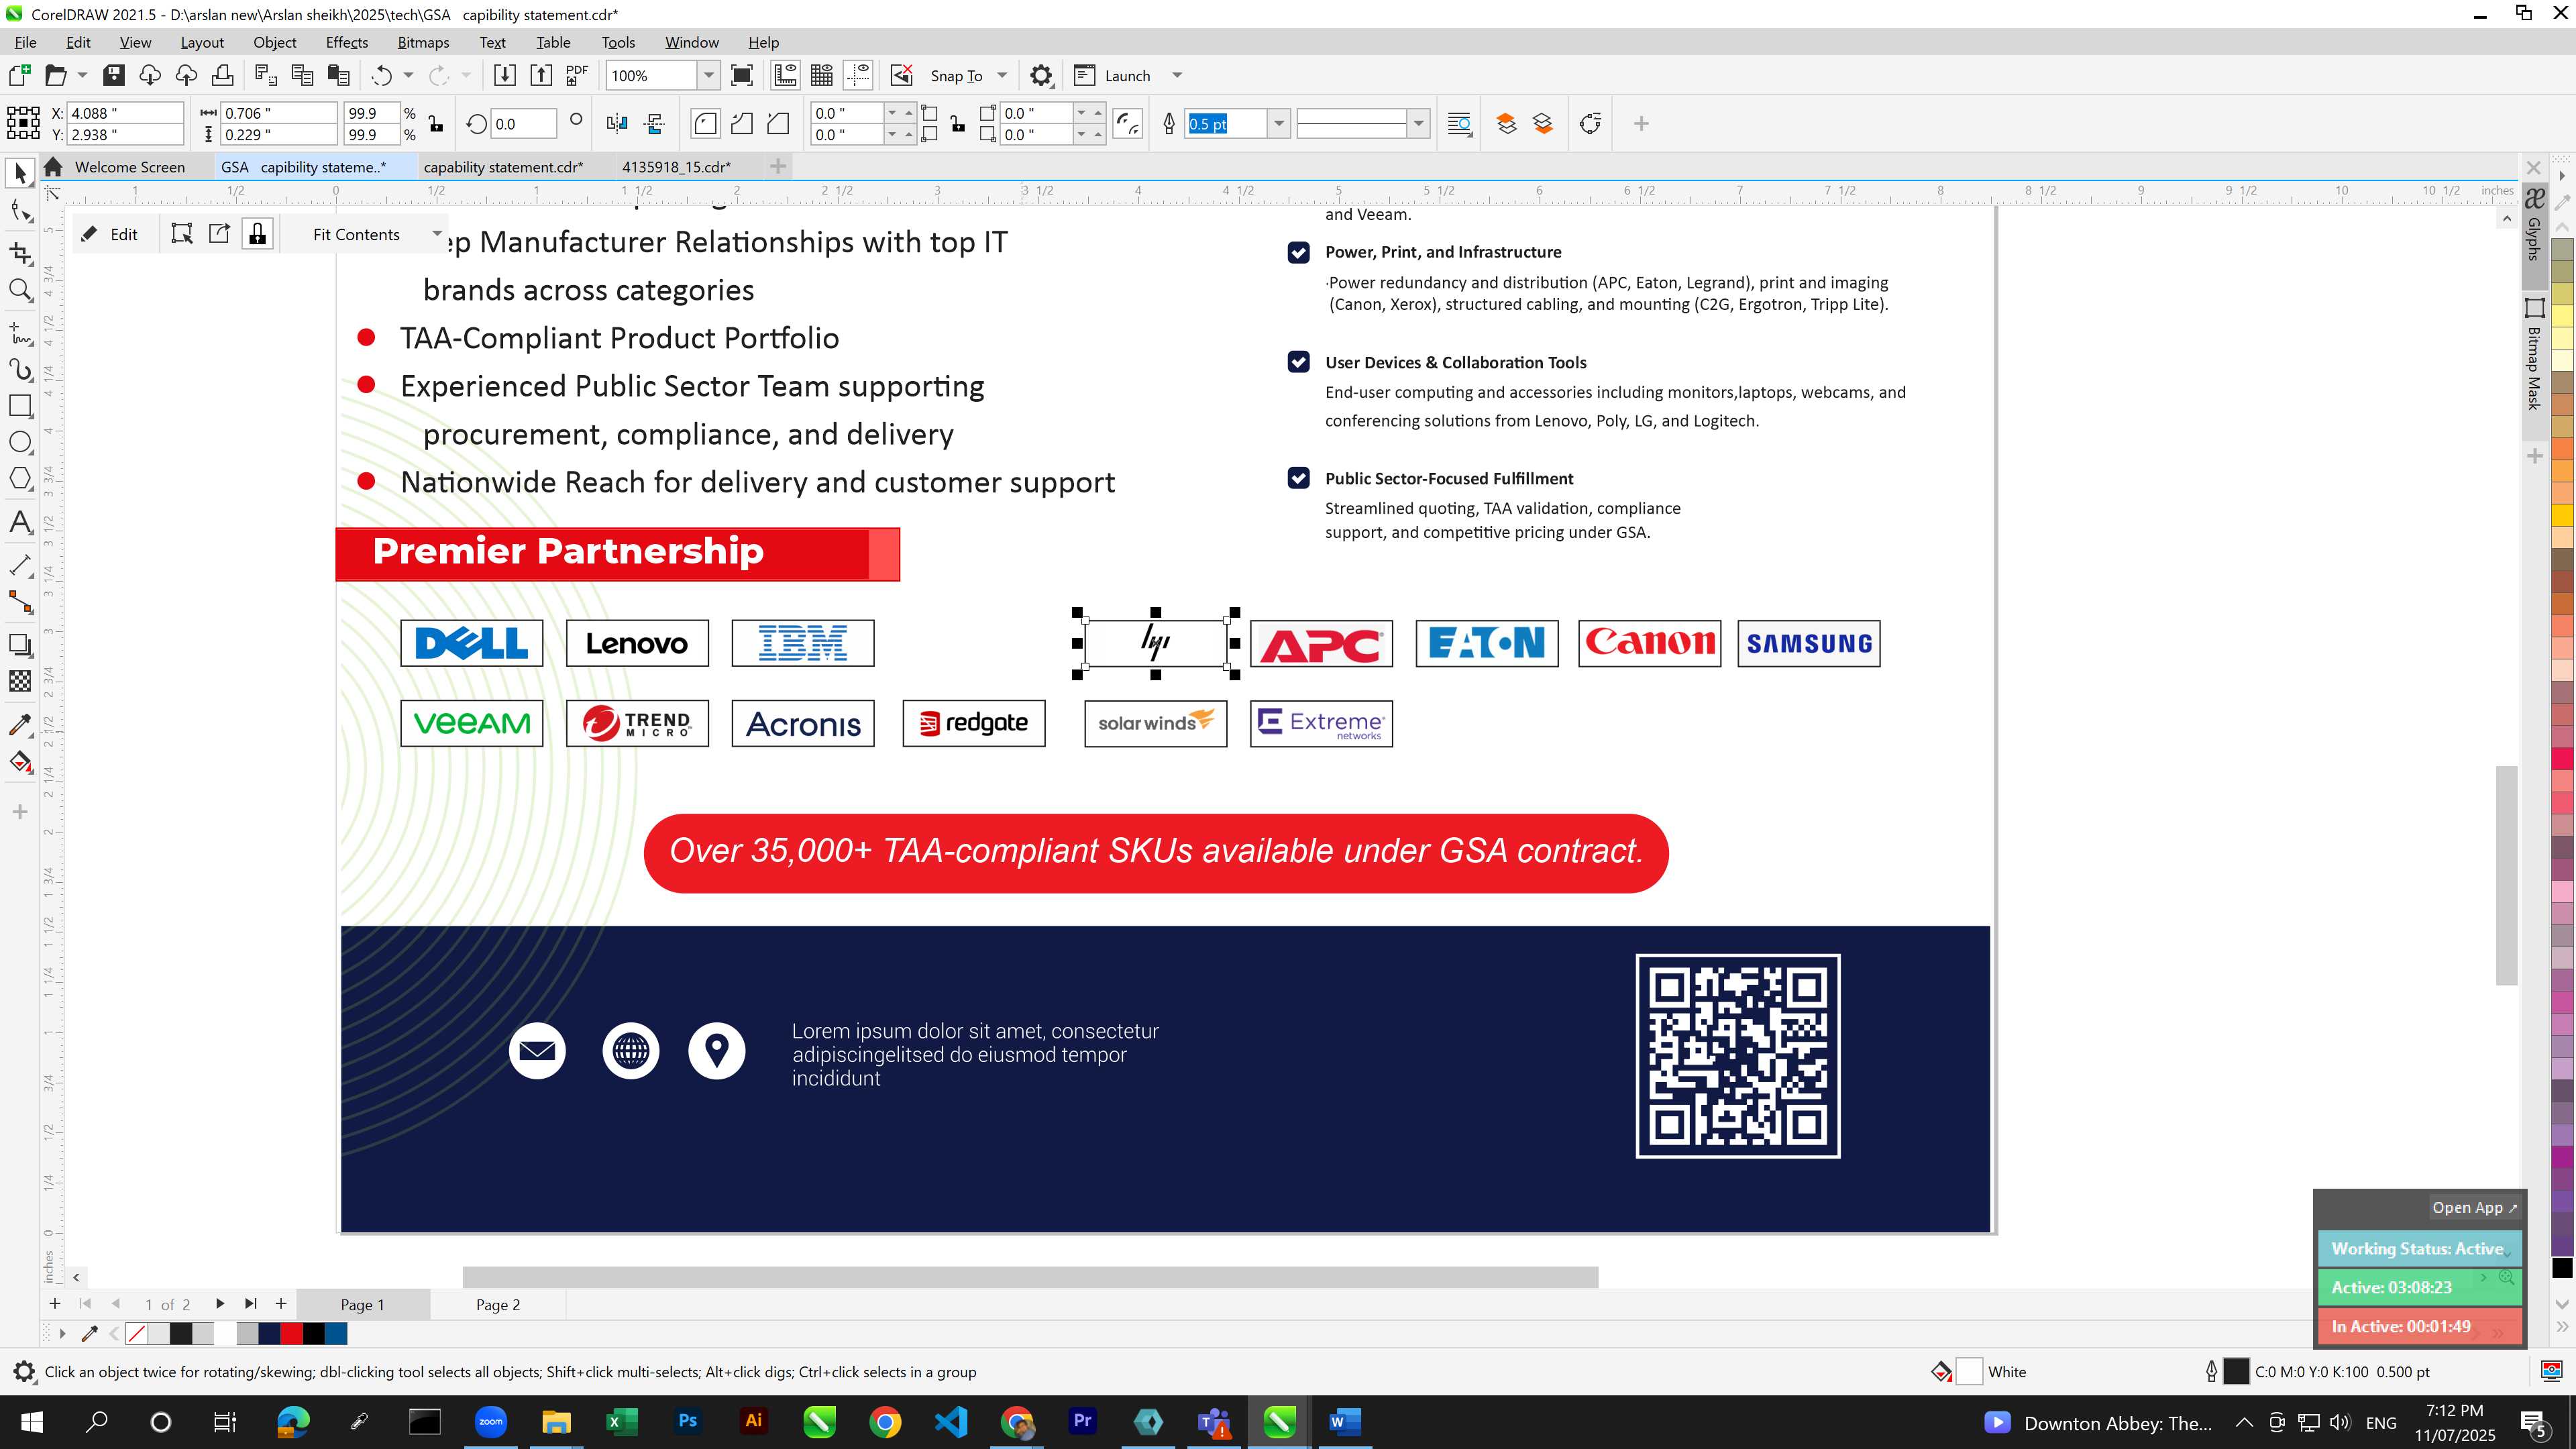The width and height of the screenshot is (2576, 1449).
Task: Open the zoom level 100% dropdown
Action: [x=708, y=75]
